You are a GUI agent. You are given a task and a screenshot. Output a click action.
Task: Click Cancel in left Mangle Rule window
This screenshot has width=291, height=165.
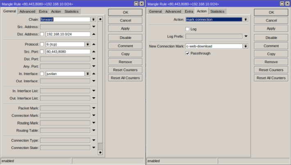[x=125, y=21]
